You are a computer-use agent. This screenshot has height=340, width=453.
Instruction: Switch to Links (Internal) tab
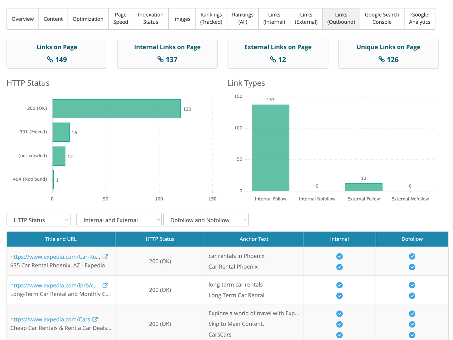pyautogui.click(x=274, y=19)
